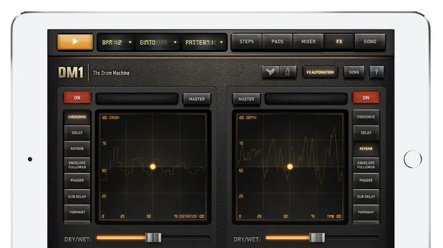443x248 pixels.
Task: Open the GINTO drum kit dropdown
Action: click(158, 42)
